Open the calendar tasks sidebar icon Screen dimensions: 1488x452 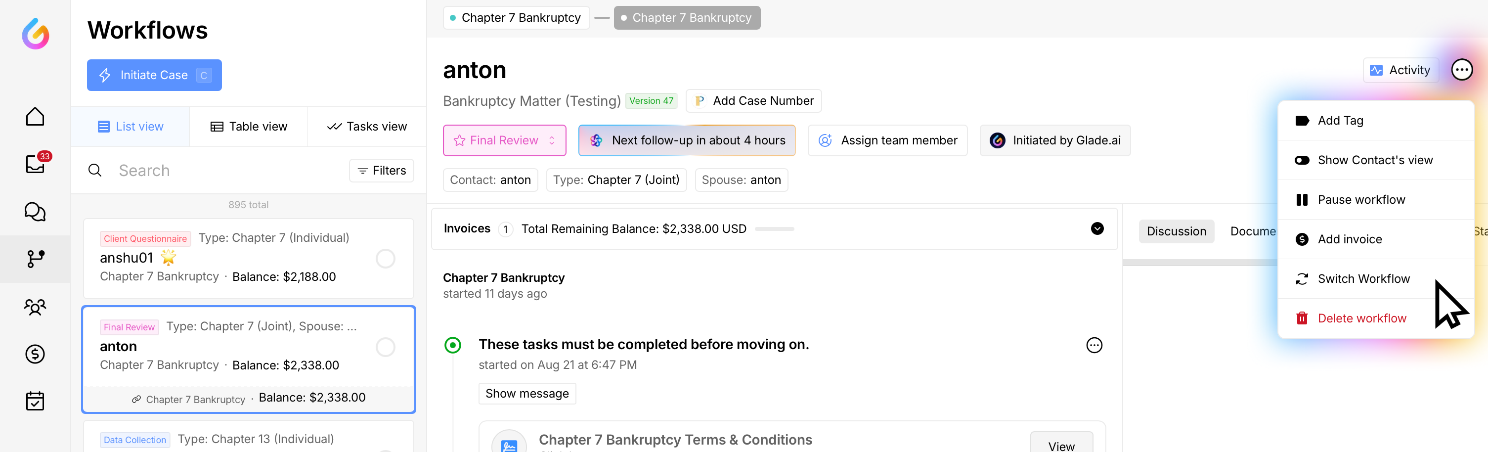[x=35, y=401]
